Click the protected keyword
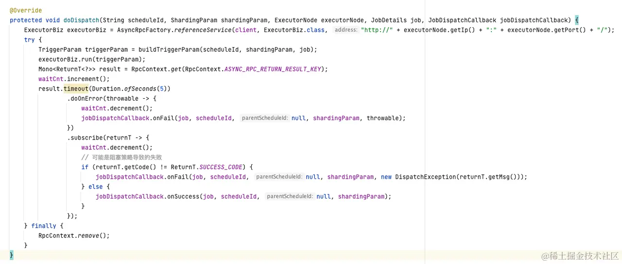 coord(26,20)
